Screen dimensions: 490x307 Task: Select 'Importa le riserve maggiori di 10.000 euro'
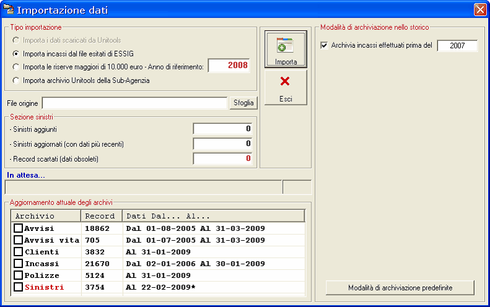pyautogui.click(x=17, y=66)
